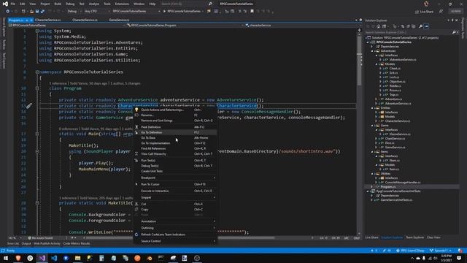
Task: Switch to GameService.cs tab
Action: 119,20
